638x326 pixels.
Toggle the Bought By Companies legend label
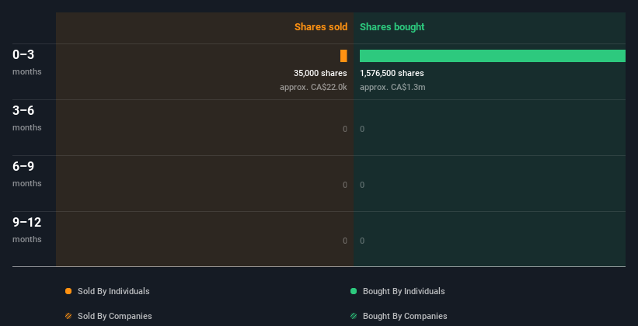coord(405,316)
